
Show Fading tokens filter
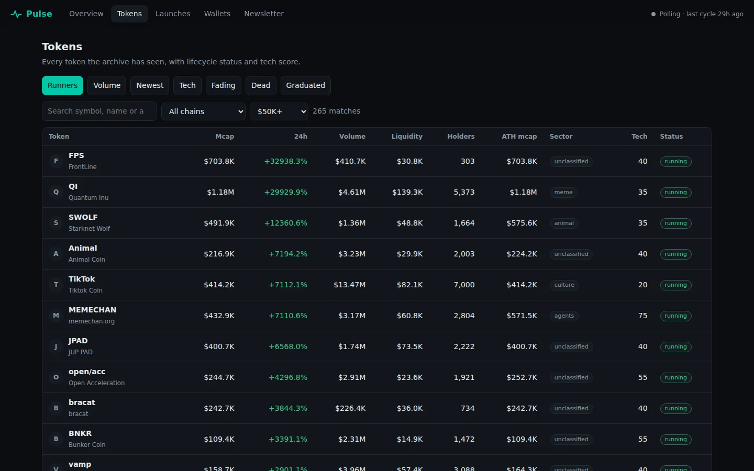pos(223,85)
